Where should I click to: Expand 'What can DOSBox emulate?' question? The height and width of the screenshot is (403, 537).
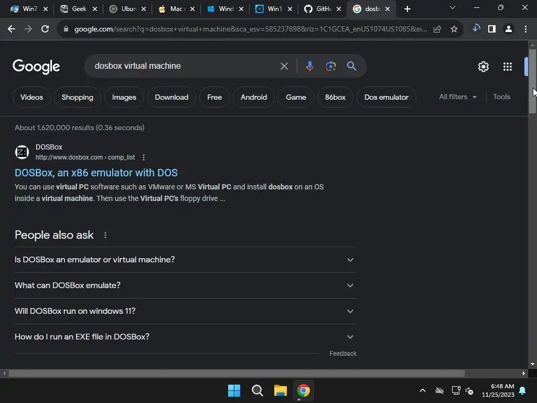(186, 285)
